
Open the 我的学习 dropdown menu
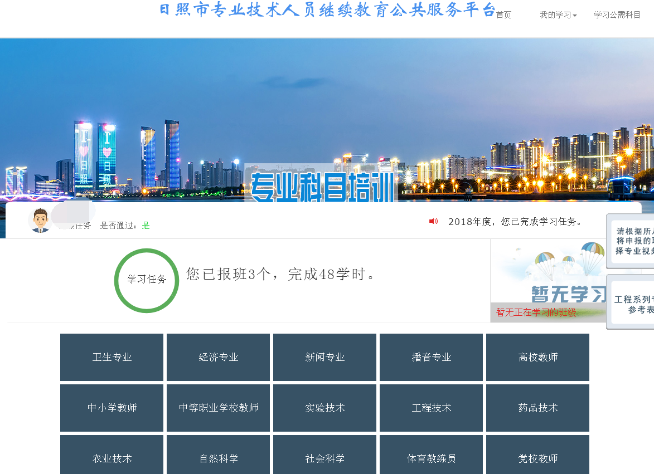[x=558, y=15]
